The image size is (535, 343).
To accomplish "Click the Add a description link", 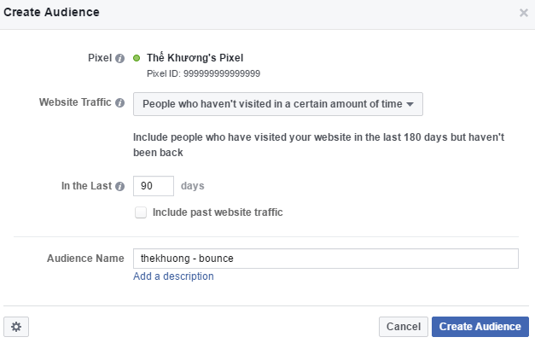I will click(173, 276).
